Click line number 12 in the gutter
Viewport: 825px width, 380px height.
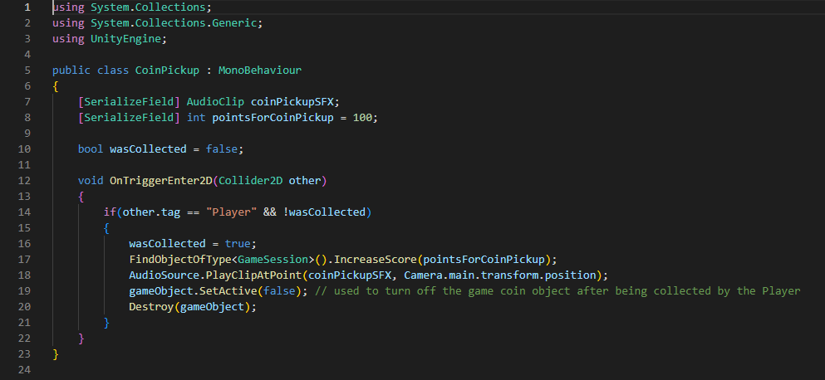tap(25, 180)
